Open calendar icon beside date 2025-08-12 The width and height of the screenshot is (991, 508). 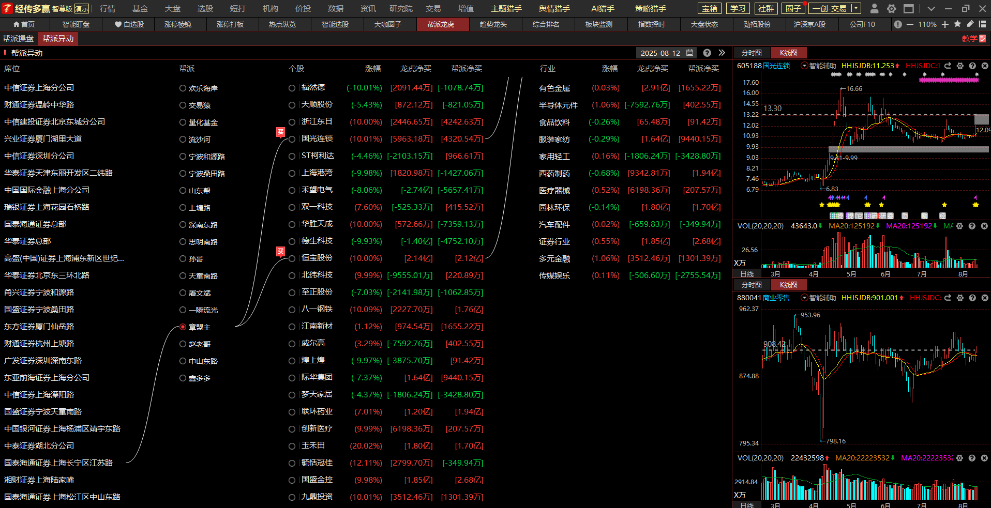click(689, 53)
